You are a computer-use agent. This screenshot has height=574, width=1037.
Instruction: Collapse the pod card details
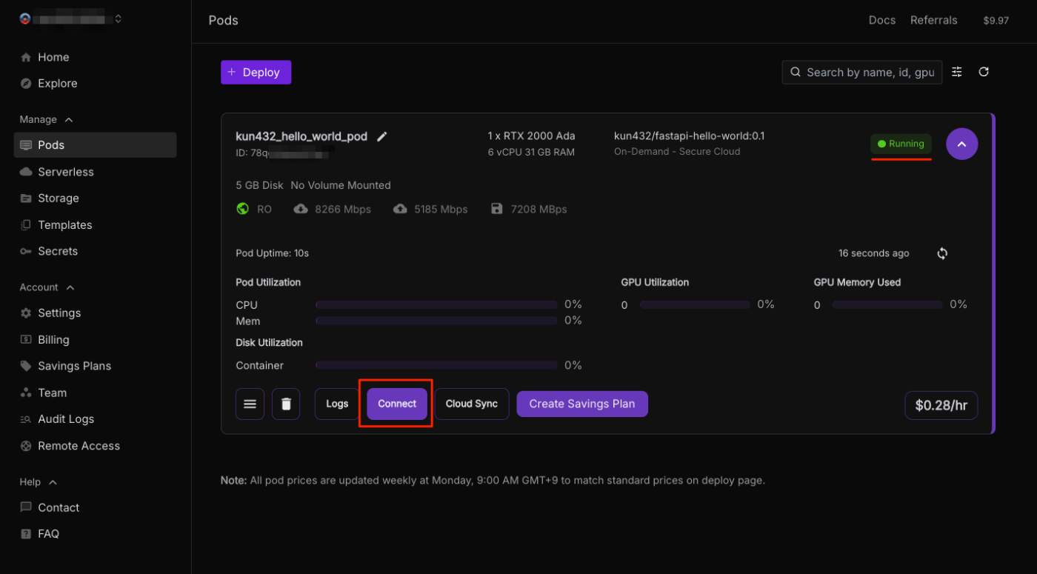click(961, 144)
